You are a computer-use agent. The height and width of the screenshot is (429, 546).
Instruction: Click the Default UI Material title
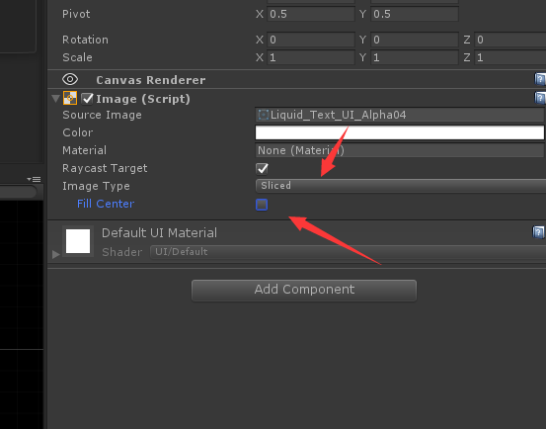(x=159, y=233)
